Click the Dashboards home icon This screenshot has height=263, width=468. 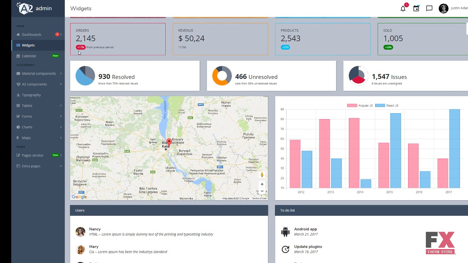18,35
